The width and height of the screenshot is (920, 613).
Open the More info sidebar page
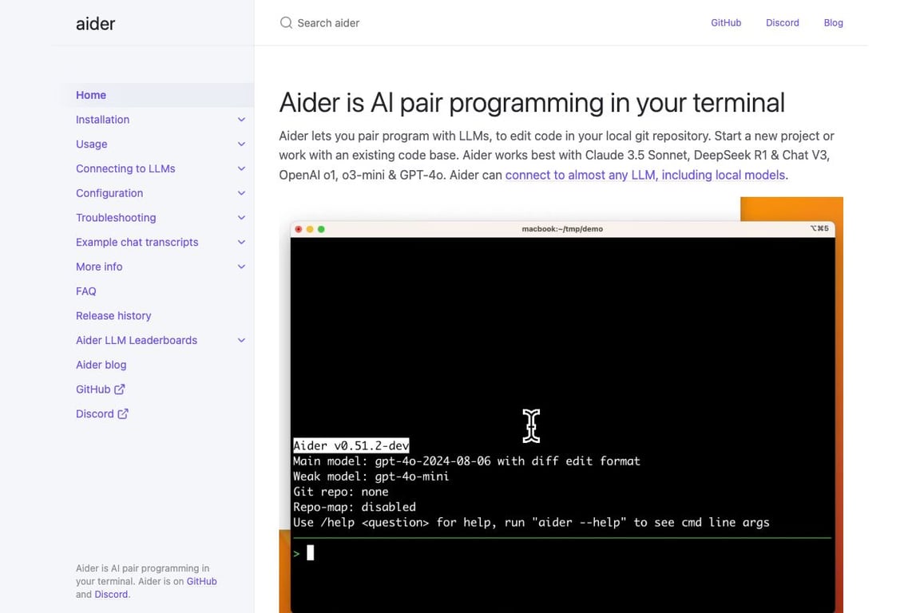[99, 267]
